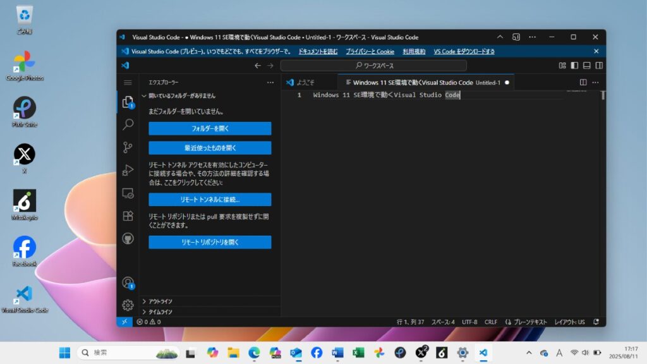Click the リモート トンネルに接続 button
This screenshot has height=364, width=647.
click(210, 199)
